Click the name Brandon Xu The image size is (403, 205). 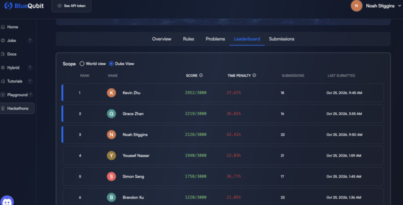click(x=133, y=197)
